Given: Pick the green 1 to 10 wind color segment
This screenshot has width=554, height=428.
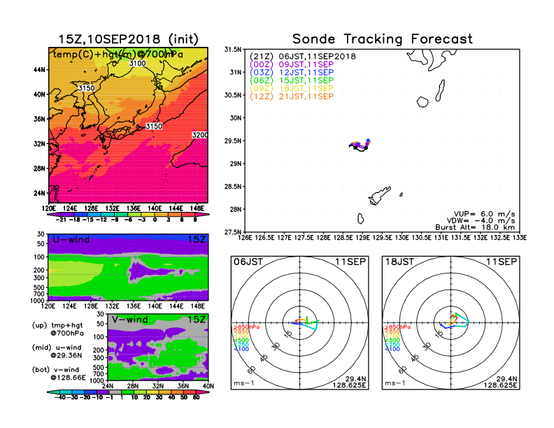Looking at the screenshot, I should pyautogui.click(x=127, y=392).
